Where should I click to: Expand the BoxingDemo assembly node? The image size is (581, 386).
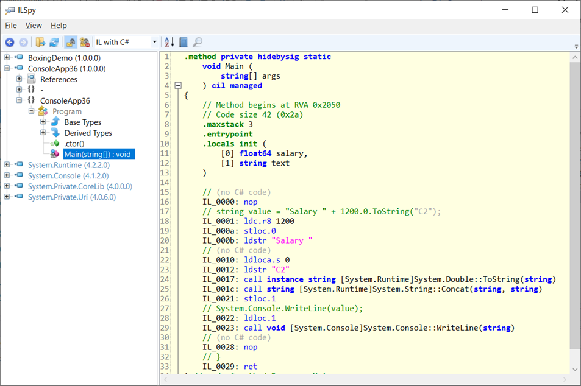point(7,57)
